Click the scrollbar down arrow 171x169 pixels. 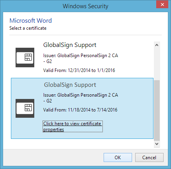(x=157, y=144)
